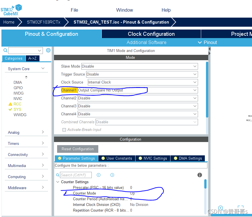Switch to Project Manager tab

(x=227, y=34)
